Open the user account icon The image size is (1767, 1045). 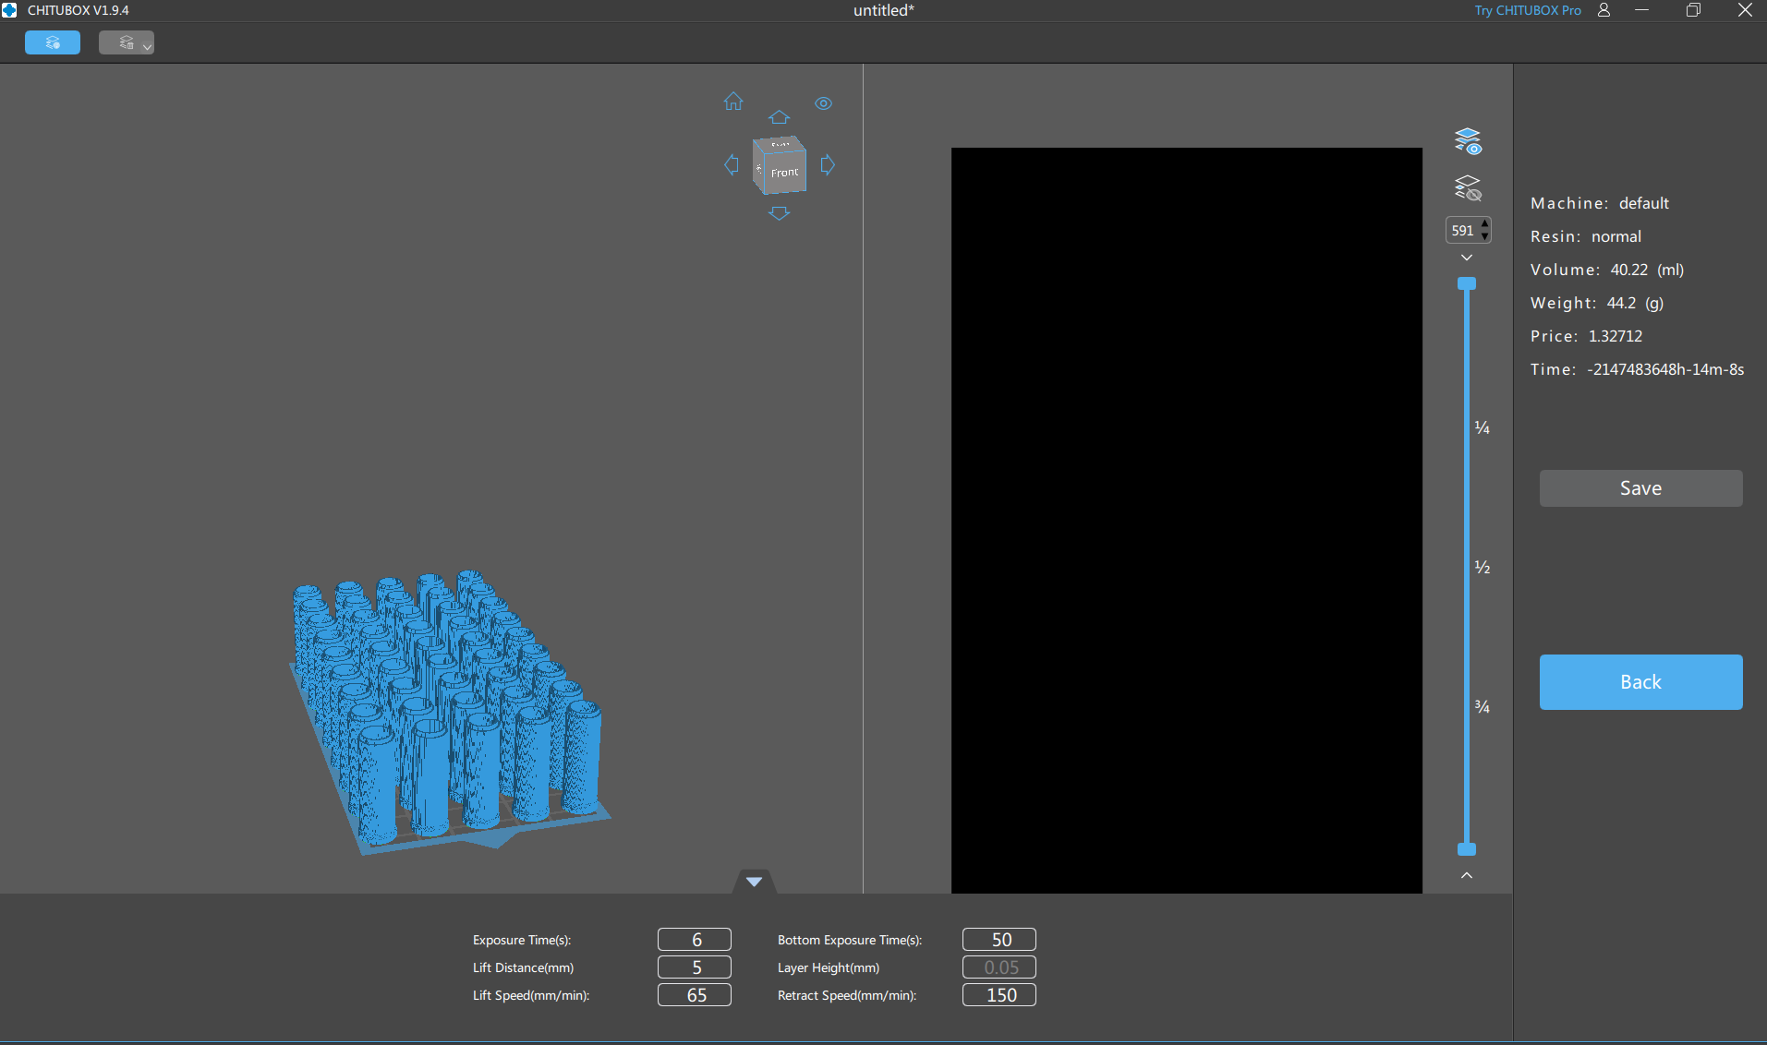click(1604, 10)
